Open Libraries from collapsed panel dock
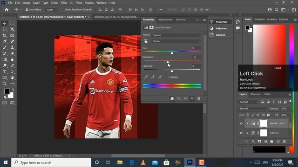 [220, 35]
